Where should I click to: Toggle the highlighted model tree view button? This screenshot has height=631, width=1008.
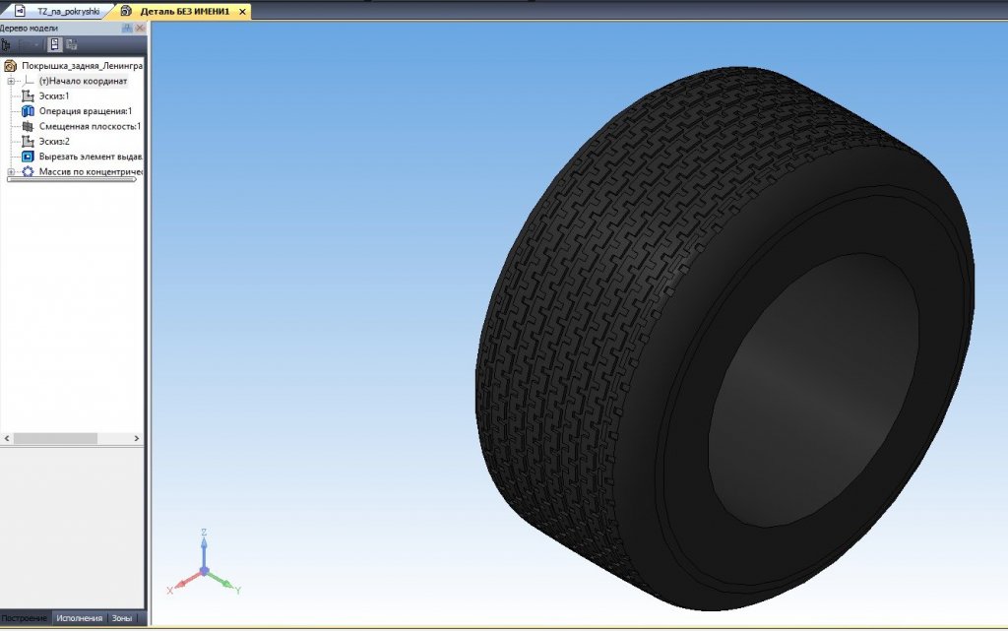point(55,44)
